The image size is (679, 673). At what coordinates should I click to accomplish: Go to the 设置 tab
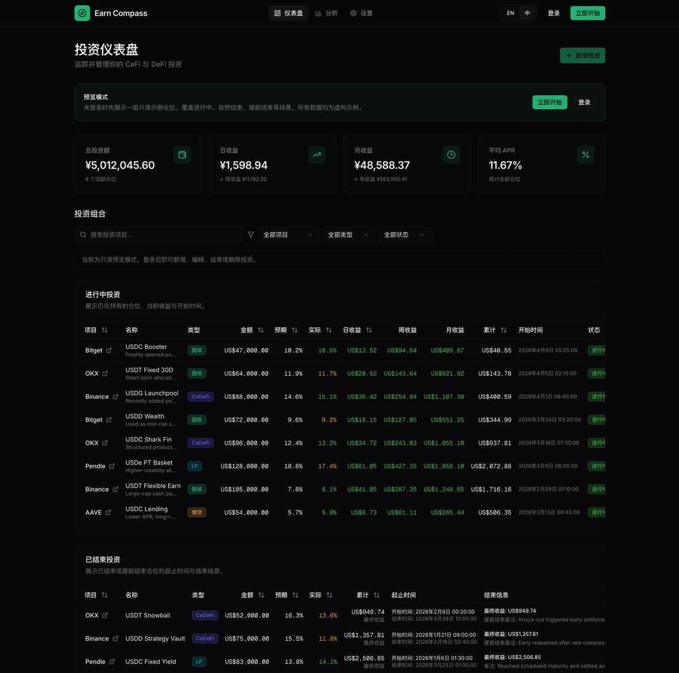tap(362, 13)
